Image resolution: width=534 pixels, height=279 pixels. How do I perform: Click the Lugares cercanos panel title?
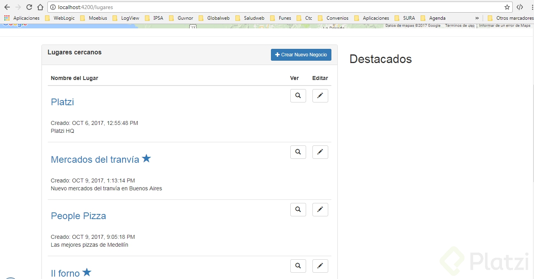75,52
